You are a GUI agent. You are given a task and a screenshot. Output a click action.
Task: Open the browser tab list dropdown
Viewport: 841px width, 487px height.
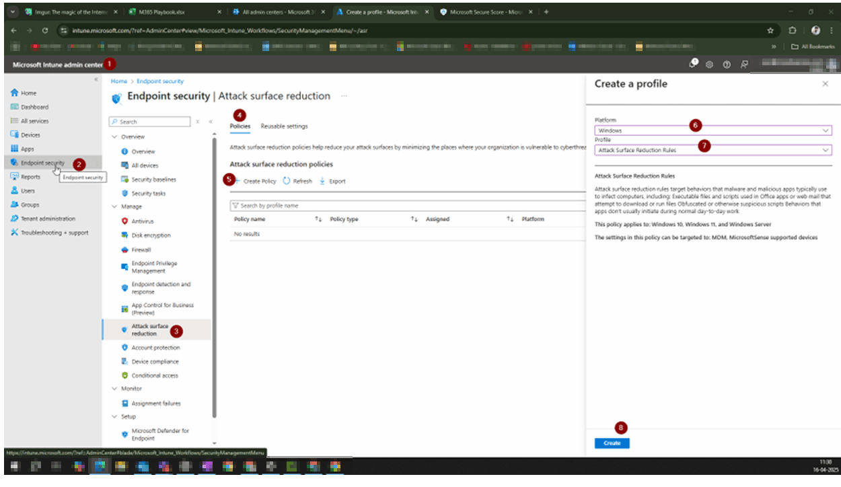pos(13,12)
